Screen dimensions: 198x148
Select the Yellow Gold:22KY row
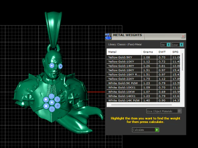[x=143, y=79]
